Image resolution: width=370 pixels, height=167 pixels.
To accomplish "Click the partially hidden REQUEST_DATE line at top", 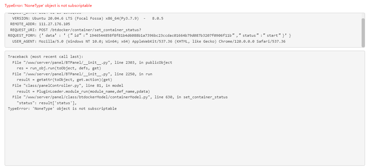I will pyautogui.click(x=45, y=13).
